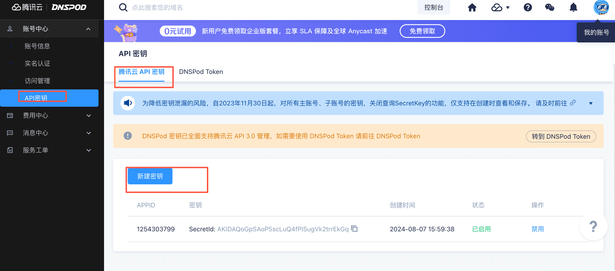Click the promo banner gift illustration
This screenshot has height=271, width=615.
tap(126, 32)
